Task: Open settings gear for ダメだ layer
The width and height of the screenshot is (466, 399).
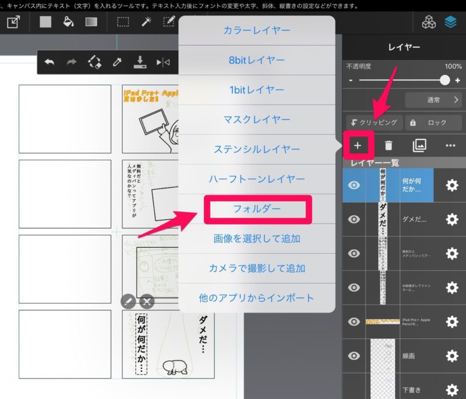Action: click(x=452, y=219)
